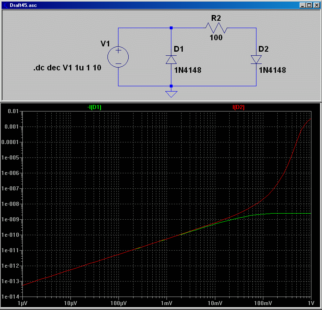The height and width of the screenshot is (310, 322).
Task: Click the 0.001 vertical axis label
Action: 12,127
